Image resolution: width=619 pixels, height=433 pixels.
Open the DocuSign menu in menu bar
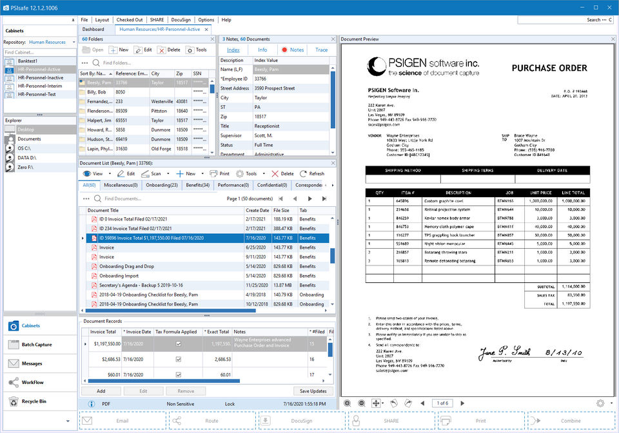tap(181, 20)
